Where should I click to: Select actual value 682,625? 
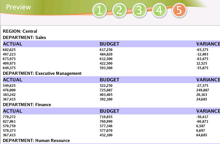9,50
